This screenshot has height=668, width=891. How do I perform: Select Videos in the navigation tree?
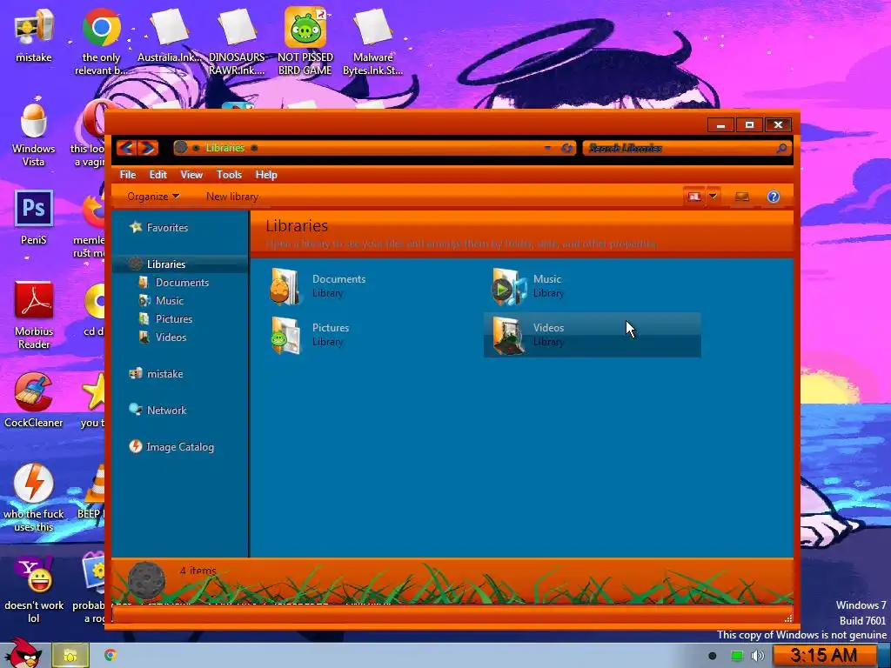point(163,337)
